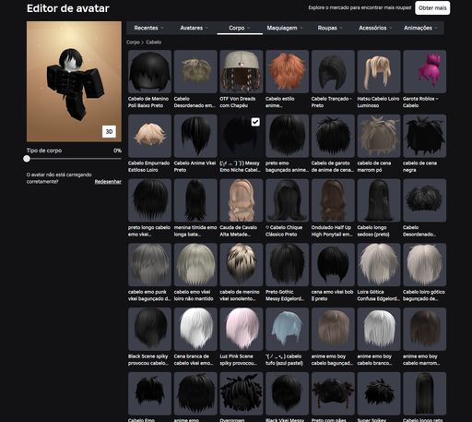Pick Cabelo loiro gótico bagunçado hair
This screenshot has height=422, width=472.
pos(424,264)
